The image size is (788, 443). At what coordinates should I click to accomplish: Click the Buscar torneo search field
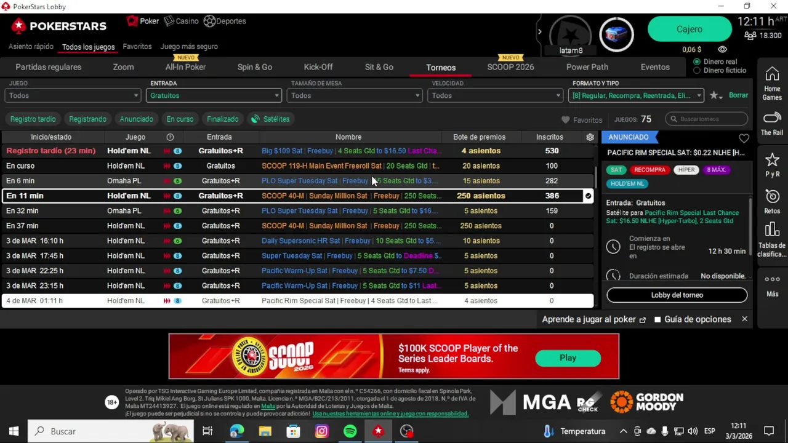coord(707,119)
